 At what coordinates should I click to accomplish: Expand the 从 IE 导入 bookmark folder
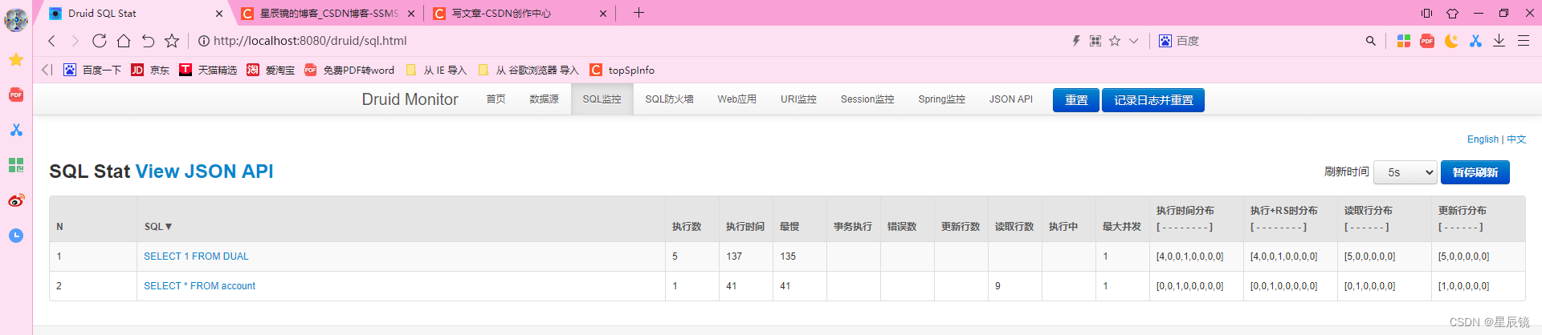(436, 70)
